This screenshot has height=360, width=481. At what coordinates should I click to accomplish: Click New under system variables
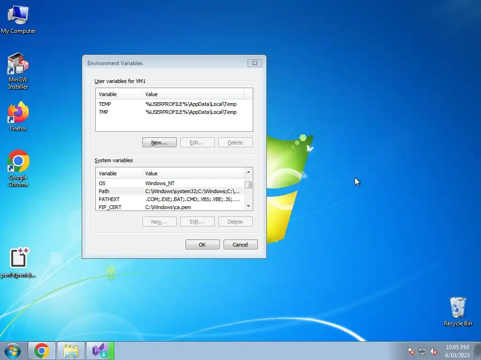159,222
